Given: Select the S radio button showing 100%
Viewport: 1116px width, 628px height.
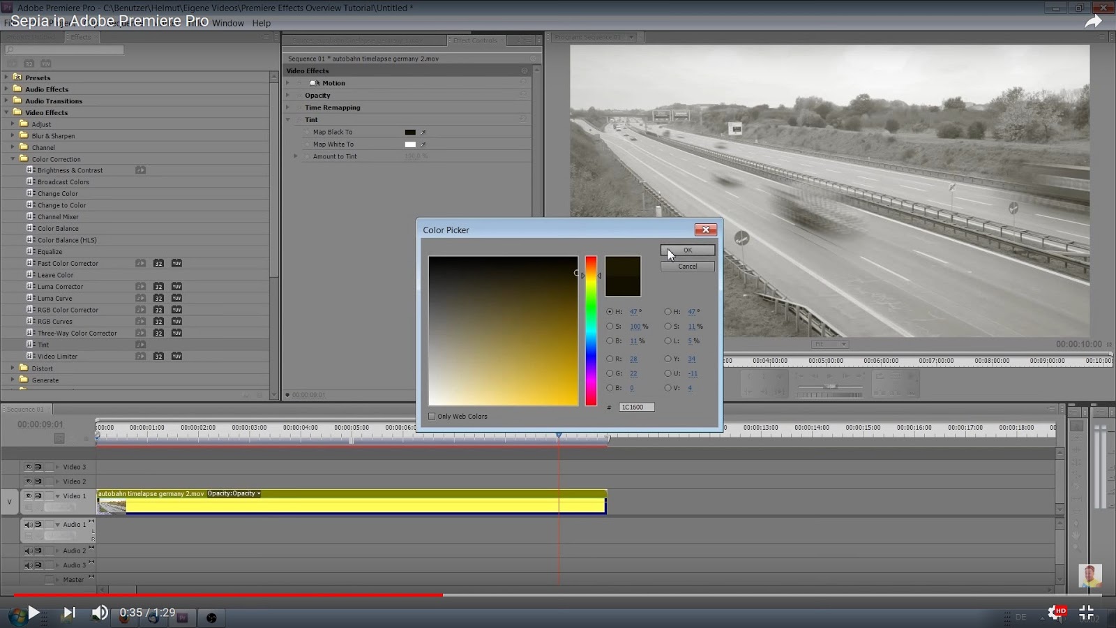Looking at the screenshot, I should point(610,327).
